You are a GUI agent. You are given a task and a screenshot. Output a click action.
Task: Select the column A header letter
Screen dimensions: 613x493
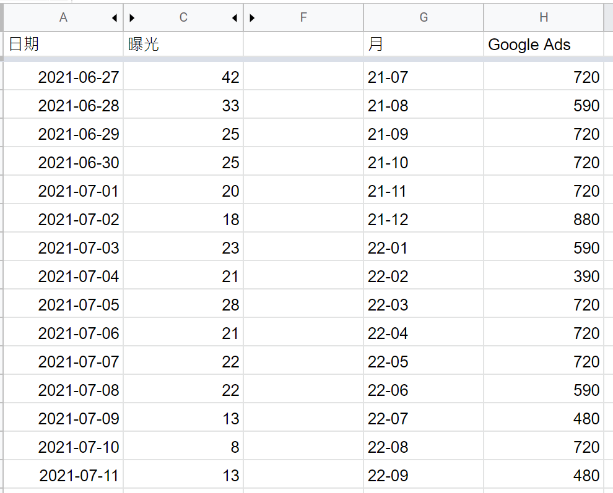[x=63, y=17]
